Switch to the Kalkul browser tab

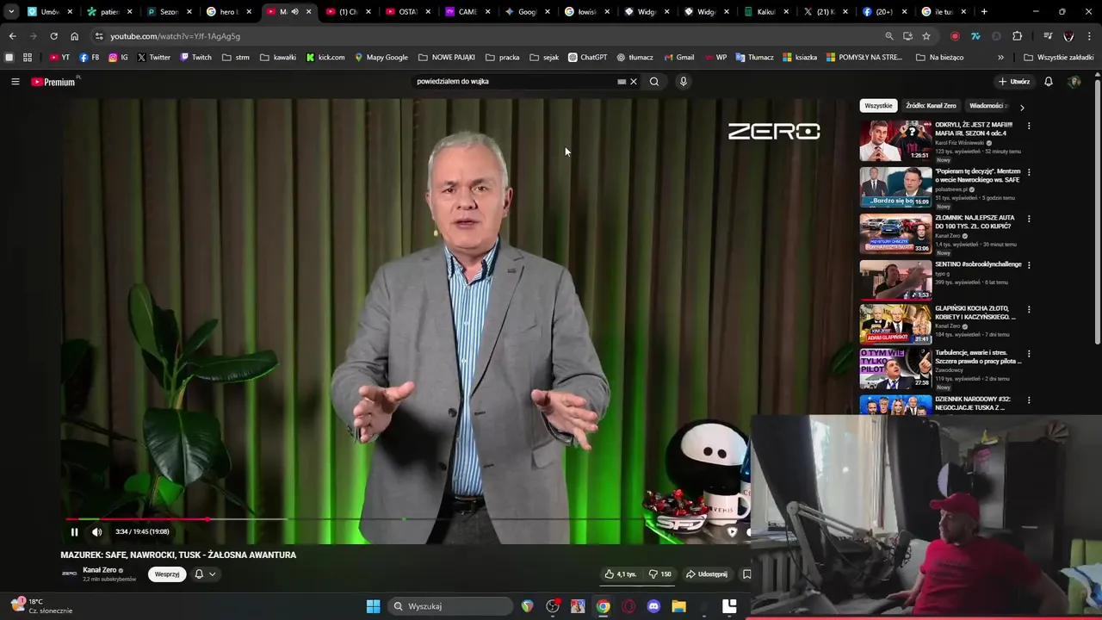point(765,12)
